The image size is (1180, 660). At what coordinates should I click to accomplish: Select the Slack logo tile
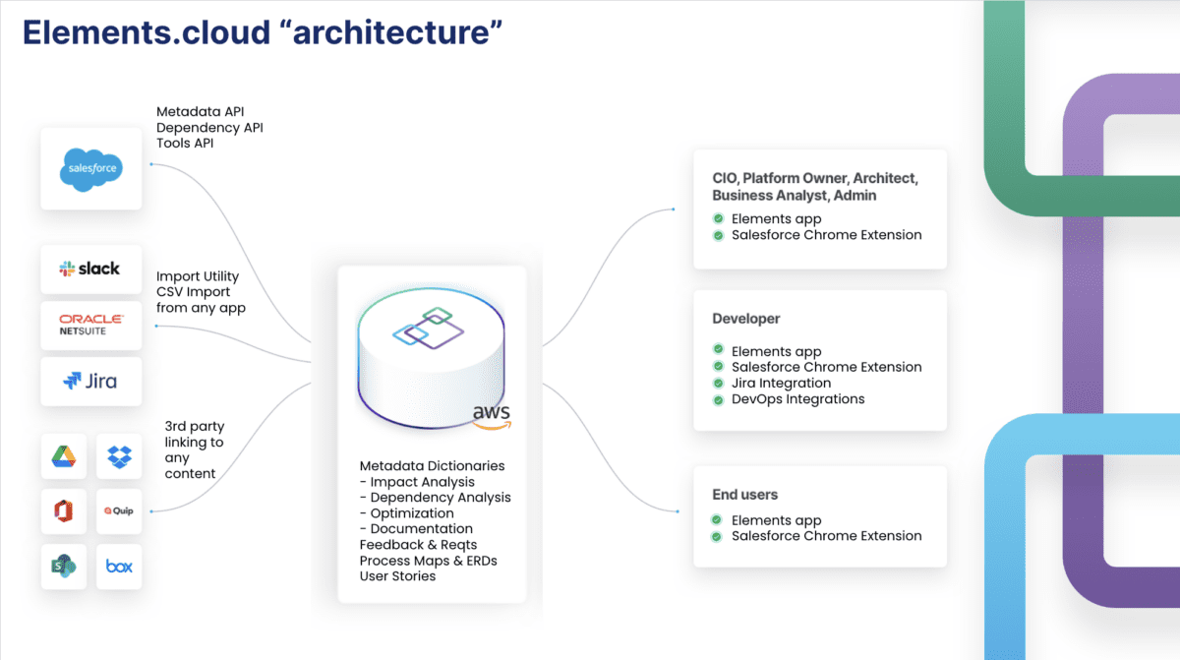90,269
